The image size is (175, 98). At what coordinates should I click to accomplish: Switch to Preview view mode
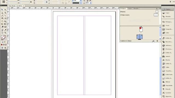pos(5,48)
